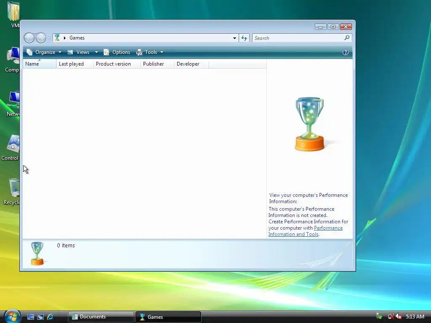Click the '0 items' status text
431x323 pixels.
pos(66,246)
